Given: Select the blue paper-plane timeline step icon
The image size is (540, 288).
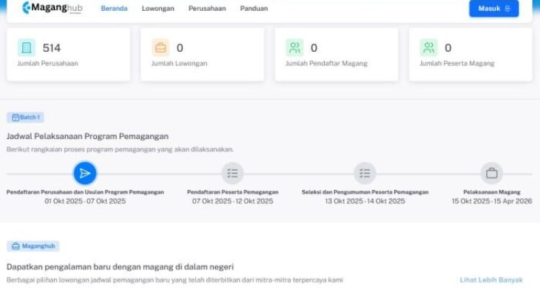Looking at the screenshot, I should pos(85,173).
